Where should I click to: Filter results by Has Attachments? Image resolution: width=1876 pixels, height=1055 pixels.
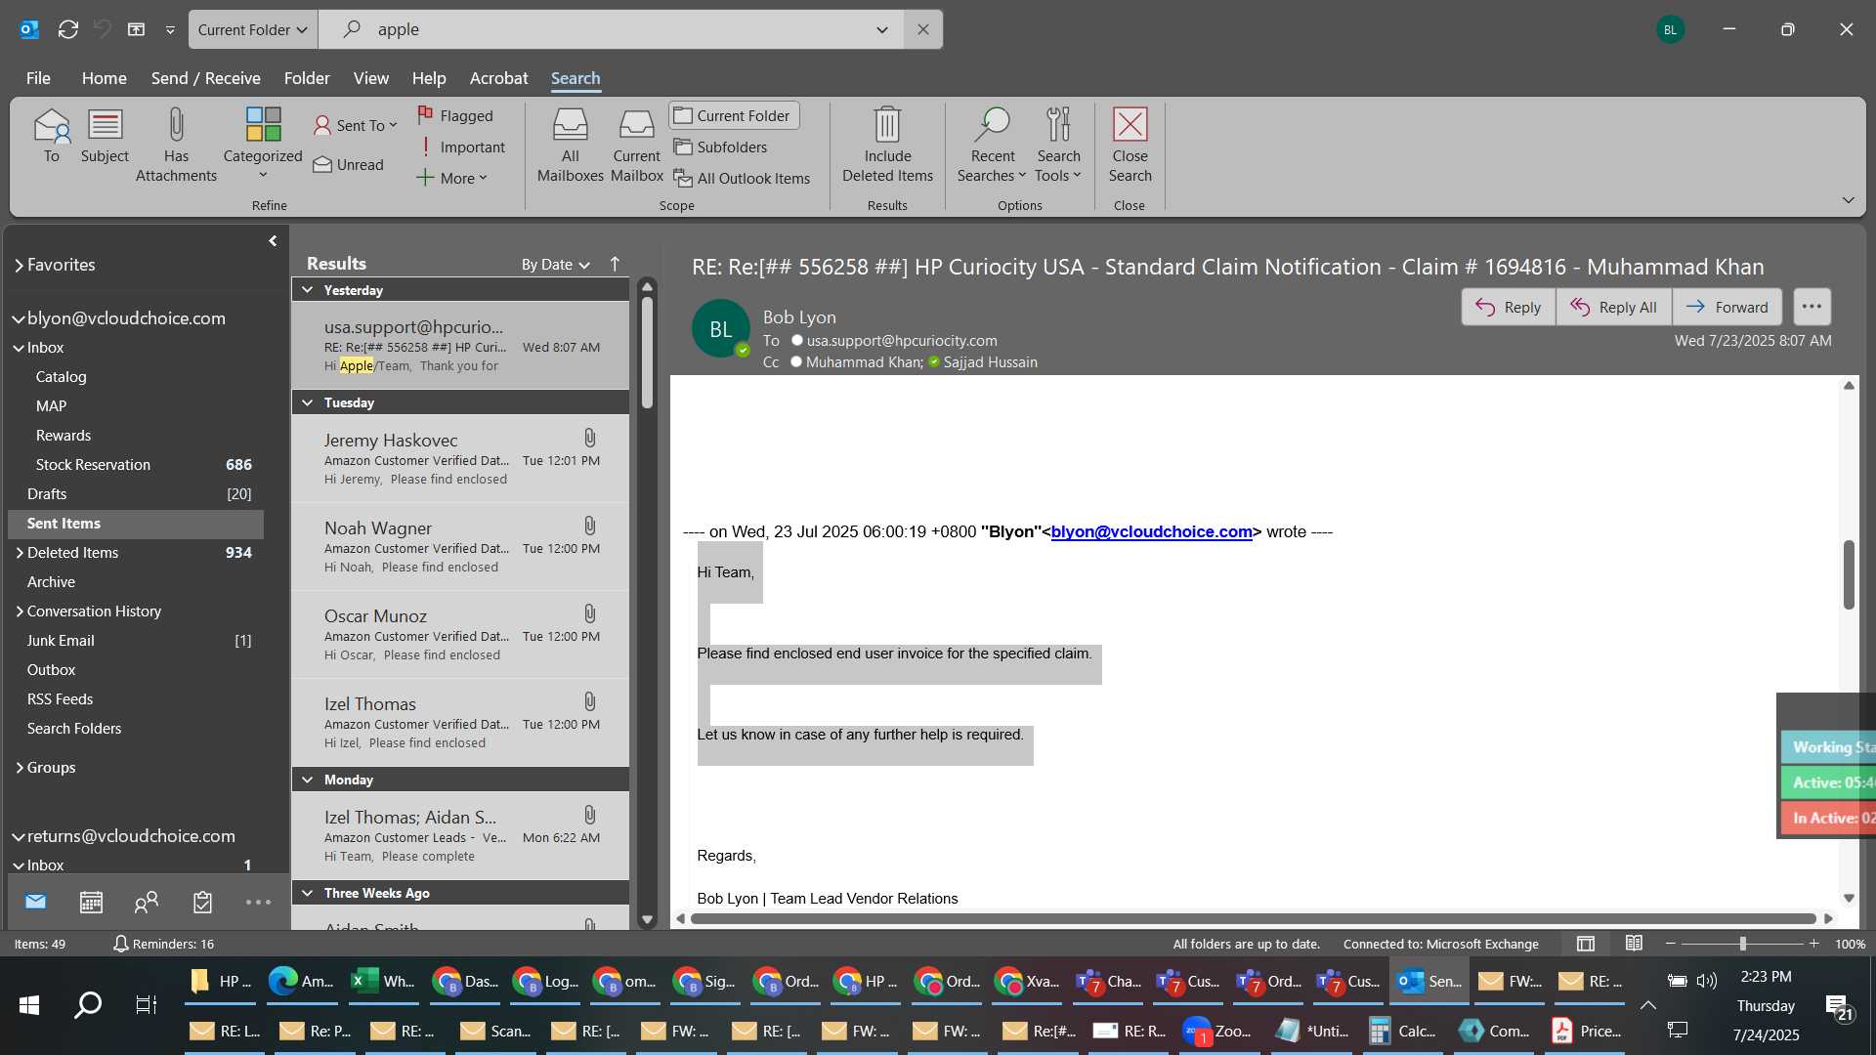[x=176, y=145]
